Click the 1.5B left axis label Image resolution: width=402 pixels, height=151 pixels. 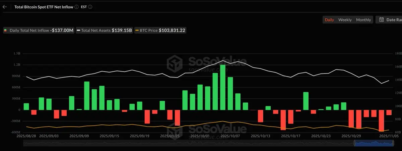(x=17, y=53)
